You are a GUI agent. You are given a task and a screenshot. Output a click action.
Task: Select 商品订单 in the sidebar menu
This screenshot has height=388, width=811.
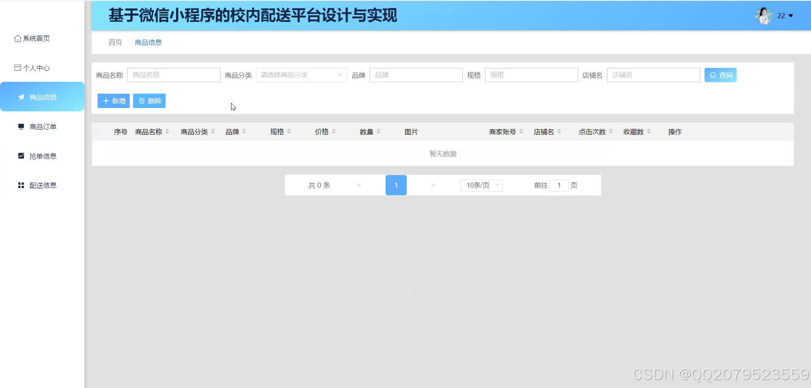pyautogui.click(x=42, y=126)
